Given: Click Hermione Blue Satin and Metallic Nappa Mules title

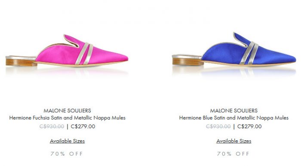Looking at the screenshot, I should 234,118.
